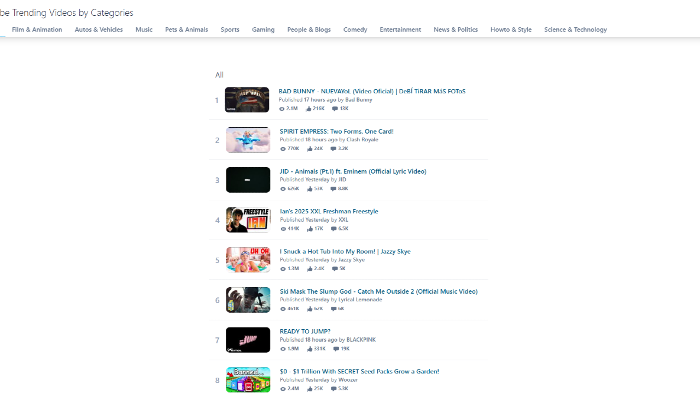
Task: Open I Snuck a Hot Tub video link
Action: (x=345, y=251)
